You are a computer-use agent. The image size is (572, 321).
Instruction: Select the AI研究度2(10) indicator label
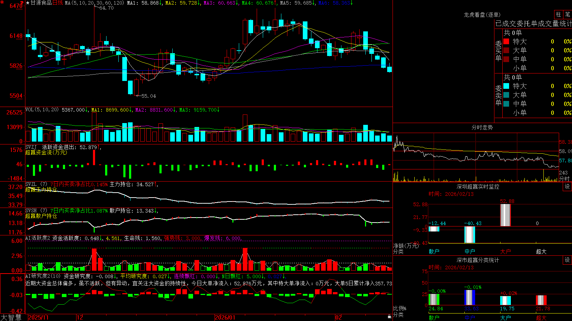coord(43,276)
